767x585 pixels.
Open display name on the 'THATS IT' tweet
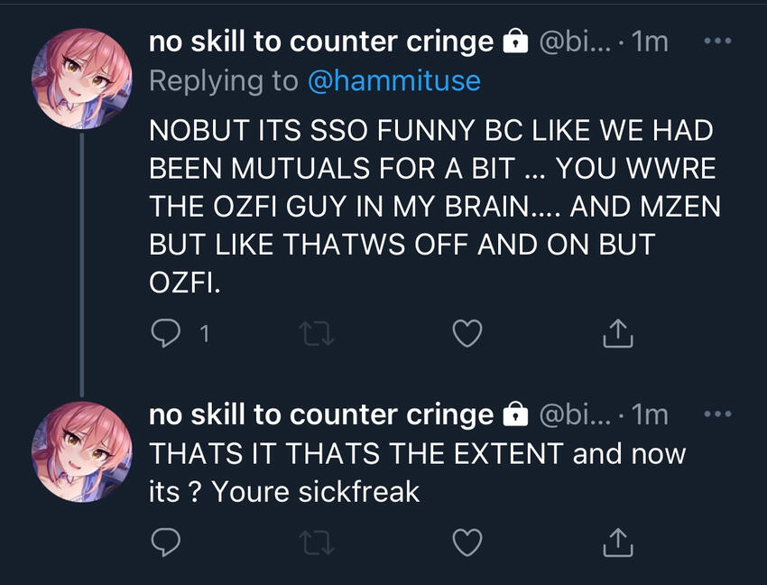point(320,414)
